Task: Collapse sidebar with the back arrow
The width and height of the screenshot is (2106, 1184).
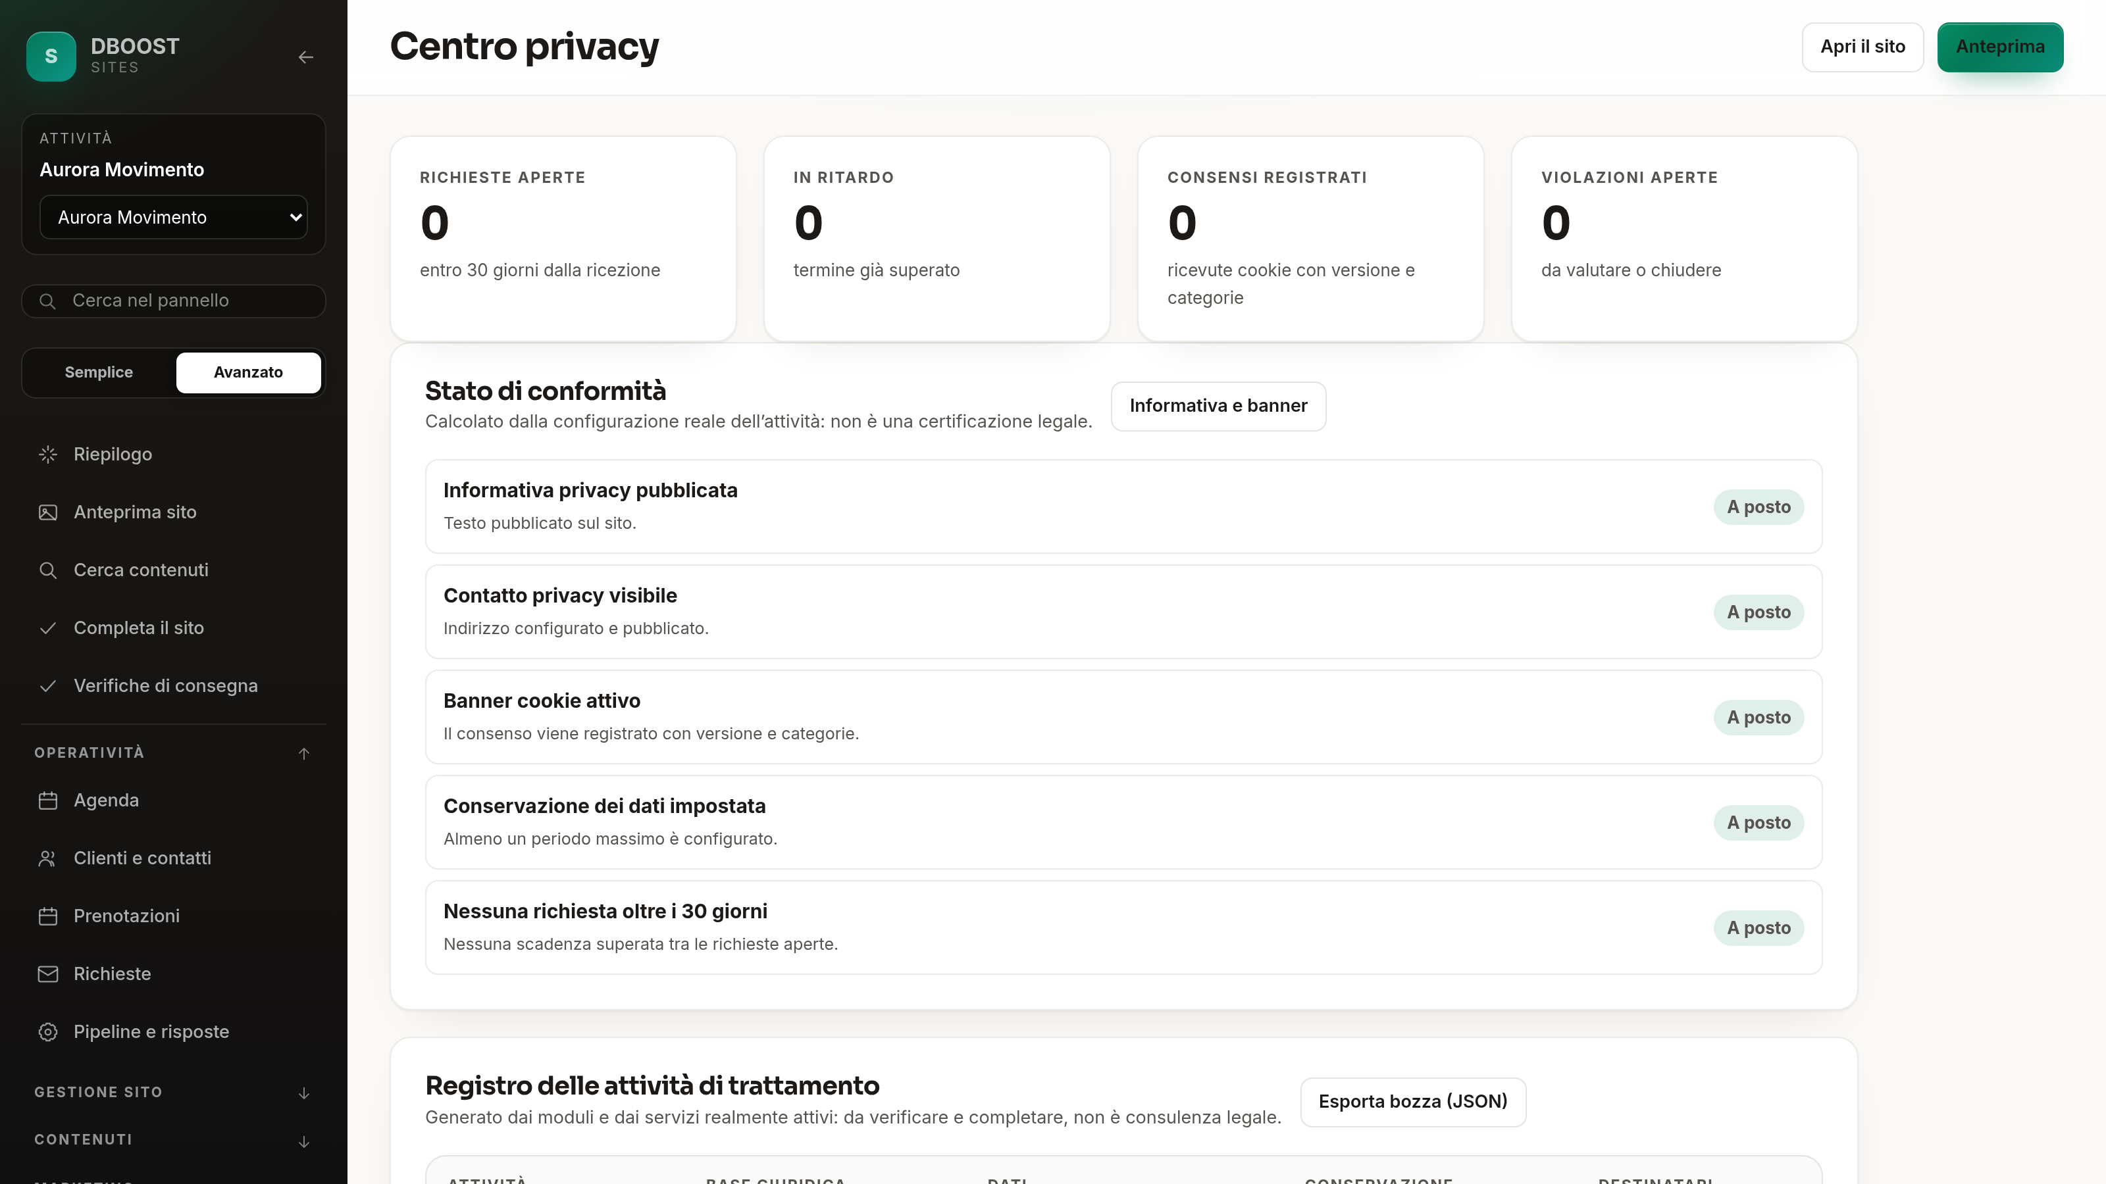Action: pos(306,57)
